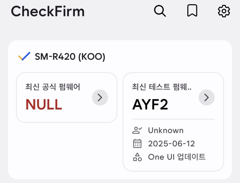This screenshot has height=183, width=240.
Task: Expand the 최신 테스트 펌웨어 chevron arrow
Action: click(x=206, y=97)
